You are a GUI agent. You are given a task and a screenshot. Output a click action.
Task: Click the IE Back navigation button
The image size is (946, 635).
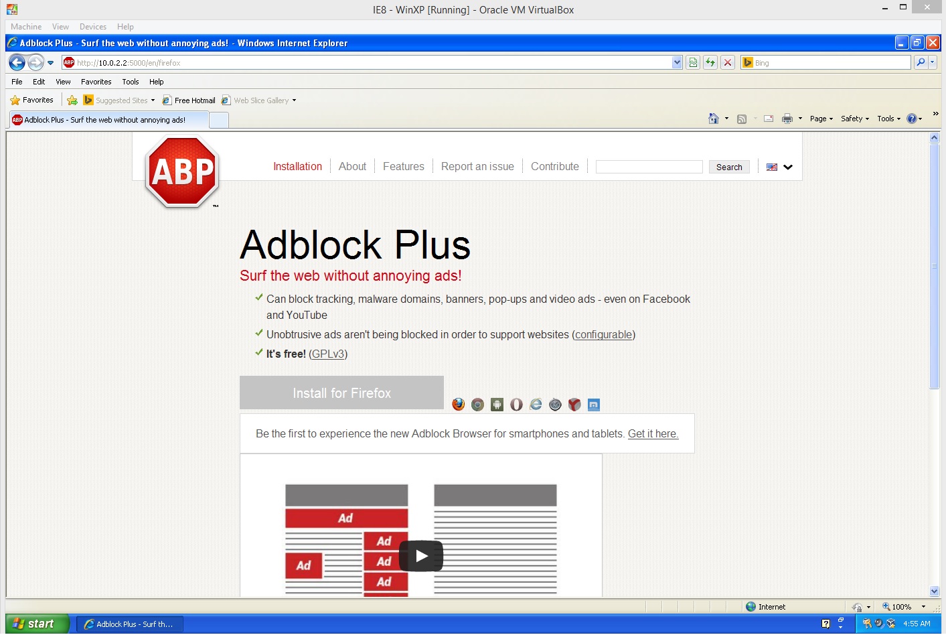pos(17,62)
